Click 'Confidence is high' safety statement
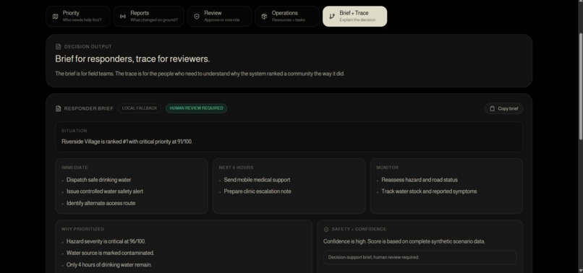This screenshot has width=583, height=273. click(404, 241)
